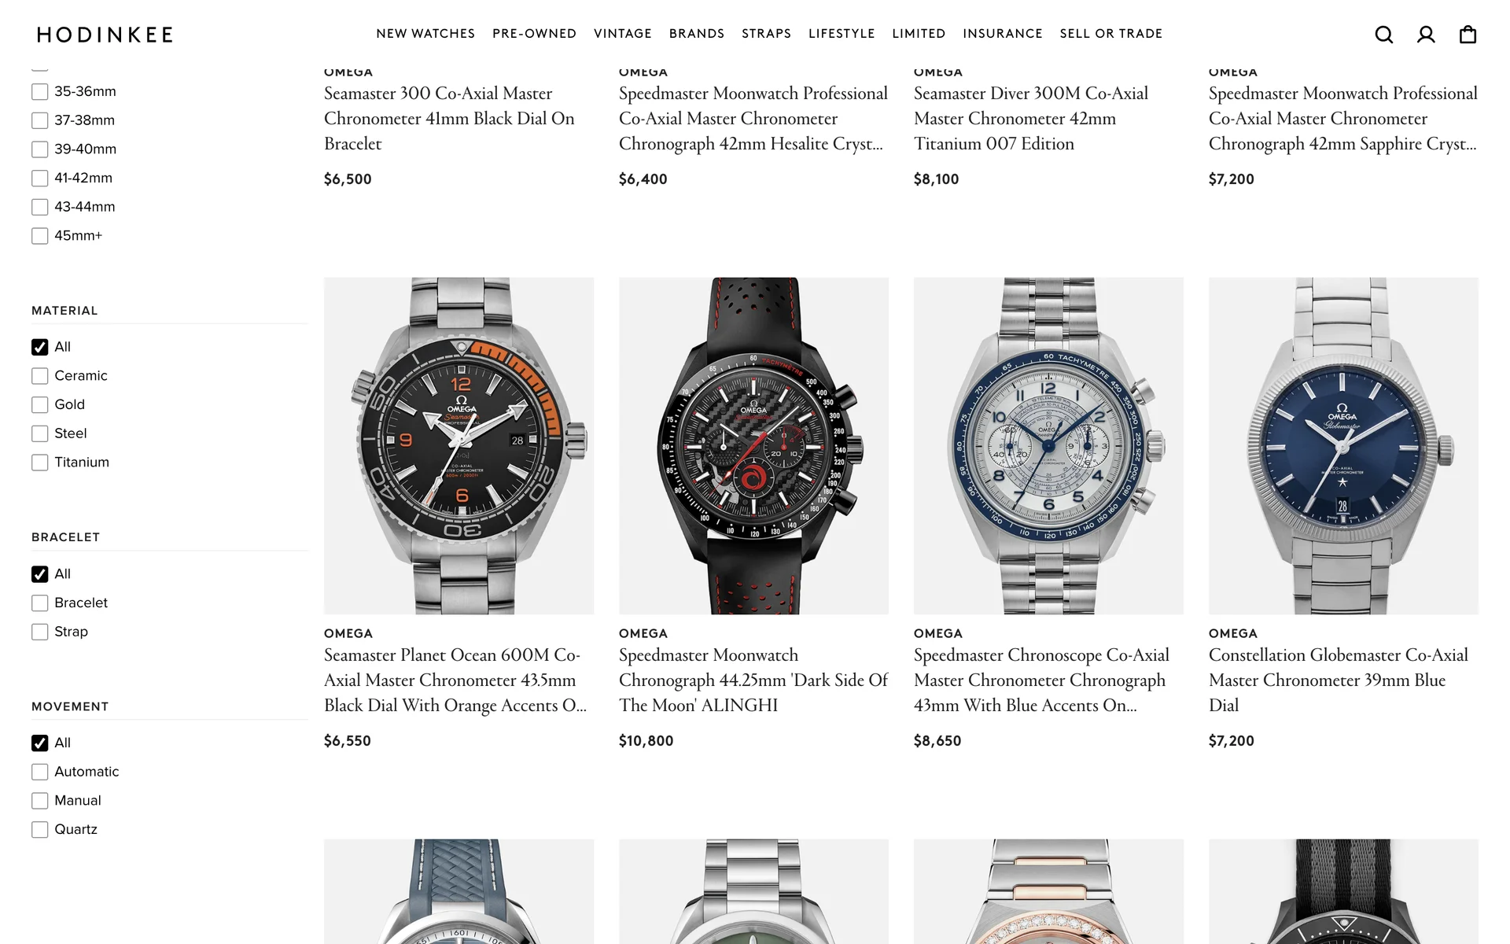Uncheck the All option under Material
Screen dimensions: 1510x944
coord(40,347)
